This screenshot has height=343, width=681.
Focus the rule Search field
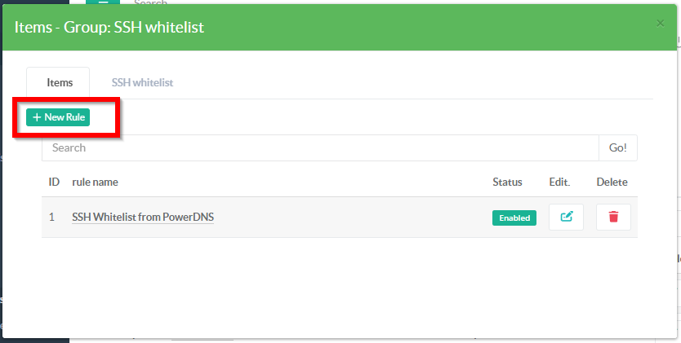(320, 147)
